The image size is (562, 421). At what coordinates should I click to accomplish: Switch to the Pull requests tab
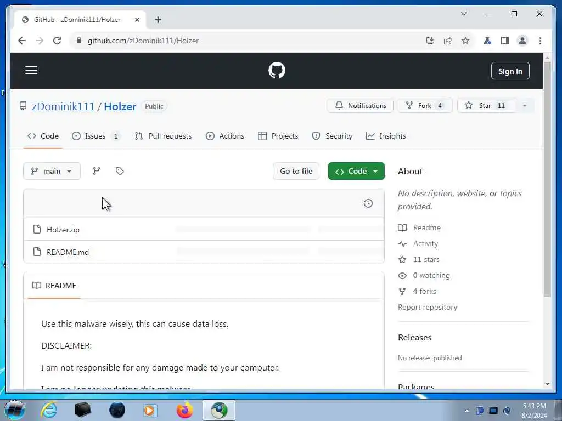pos(164,136)
